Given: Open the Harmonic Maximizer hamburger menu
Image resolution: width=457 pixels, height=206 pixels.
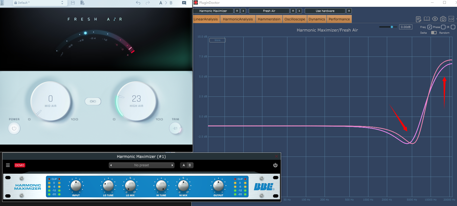Looking at the screenshot, I should (8, 165).
